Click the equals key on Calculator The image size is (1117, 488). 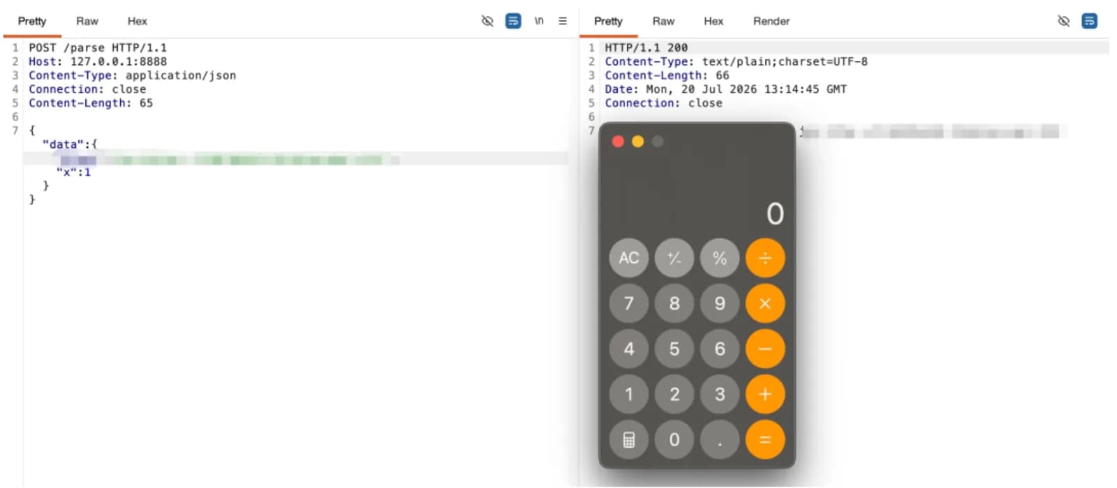click(765, 439)
